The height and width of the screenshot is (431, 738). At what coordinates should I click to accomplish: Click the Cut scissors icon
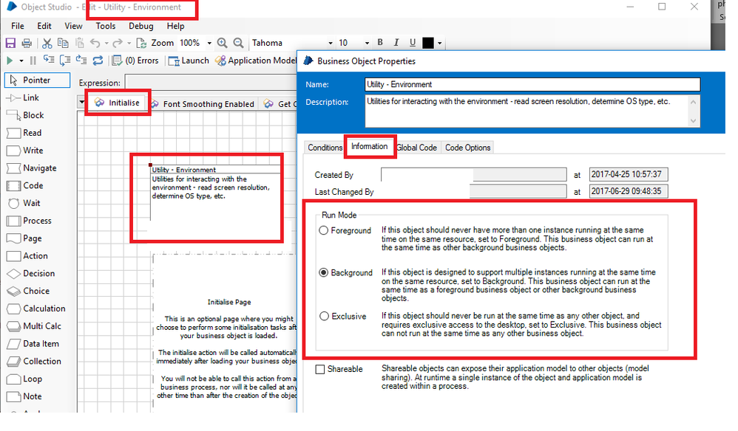[x=47, y=44]
